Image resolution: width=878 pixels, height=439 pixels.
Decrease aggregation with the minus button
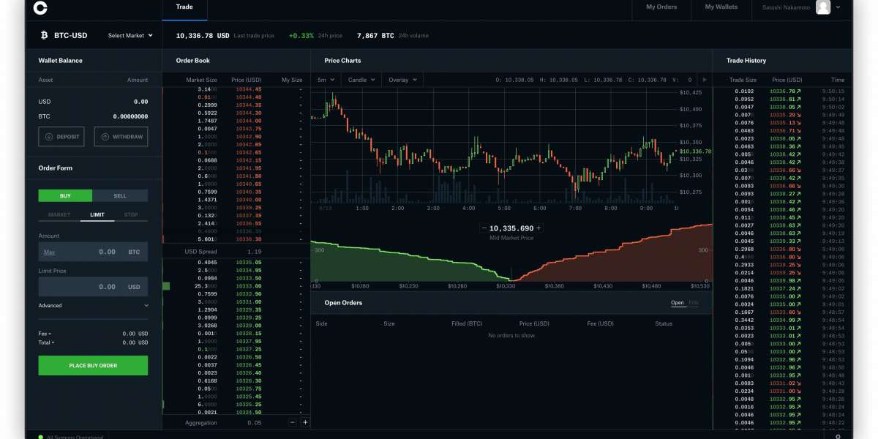[x=293, y=422]
